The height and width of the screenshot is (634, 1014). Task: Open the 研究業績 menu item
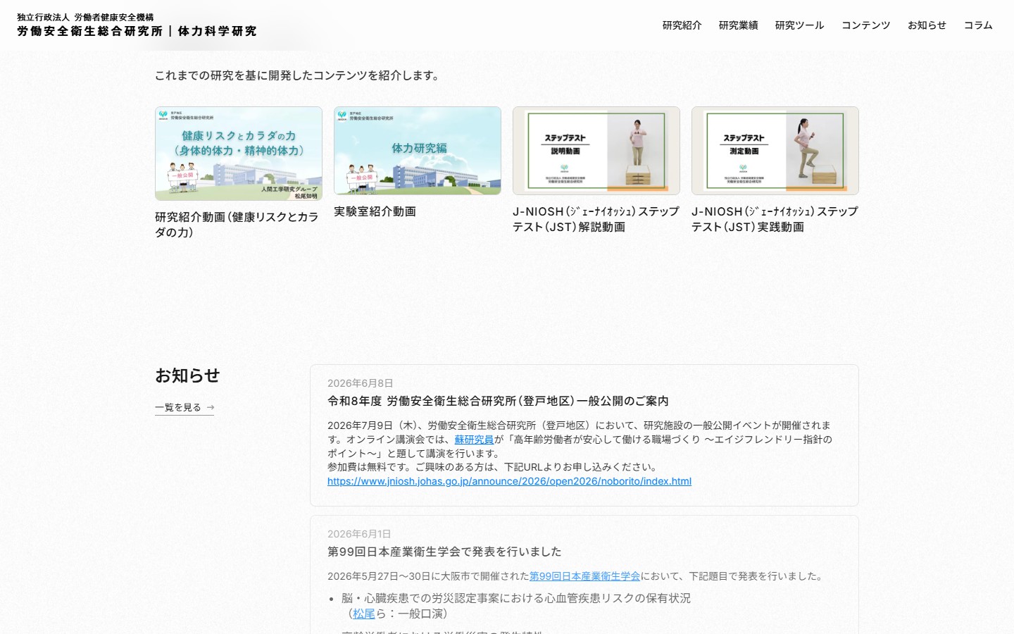tap(738, 25)
